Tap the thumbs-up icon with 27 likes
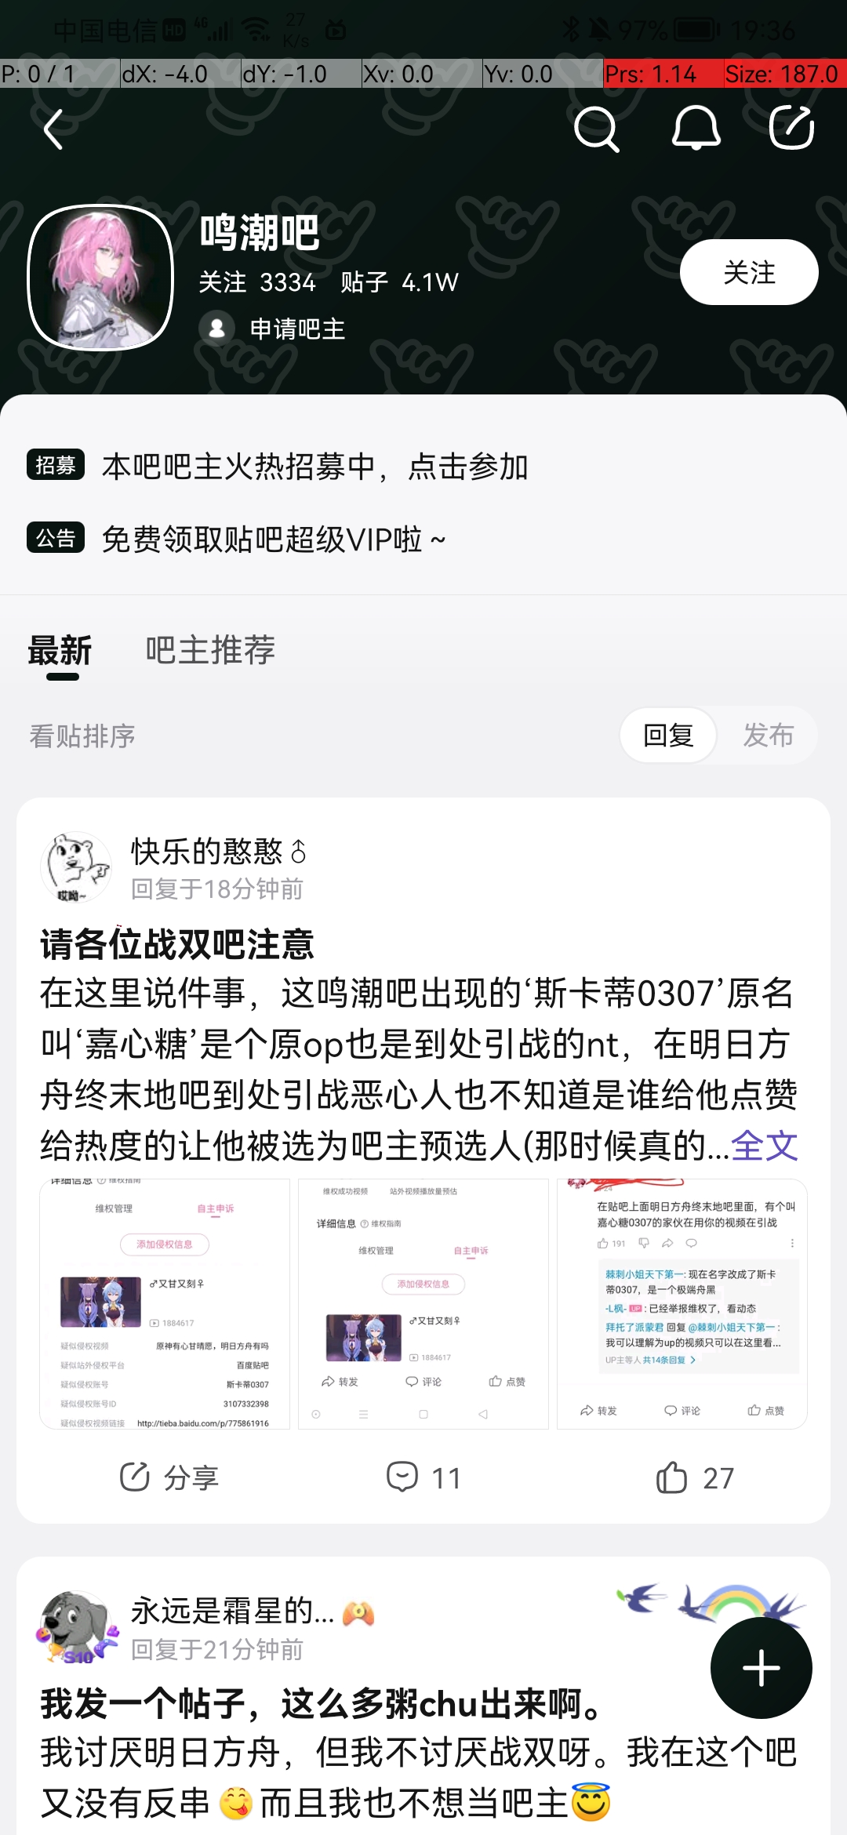This screenshot has width=847, height=1835. tap(672, 1477)
